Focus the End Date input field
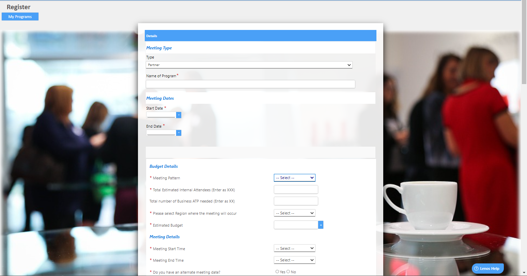The width and height of the screenshot is (527, 276). pos(161,133)
